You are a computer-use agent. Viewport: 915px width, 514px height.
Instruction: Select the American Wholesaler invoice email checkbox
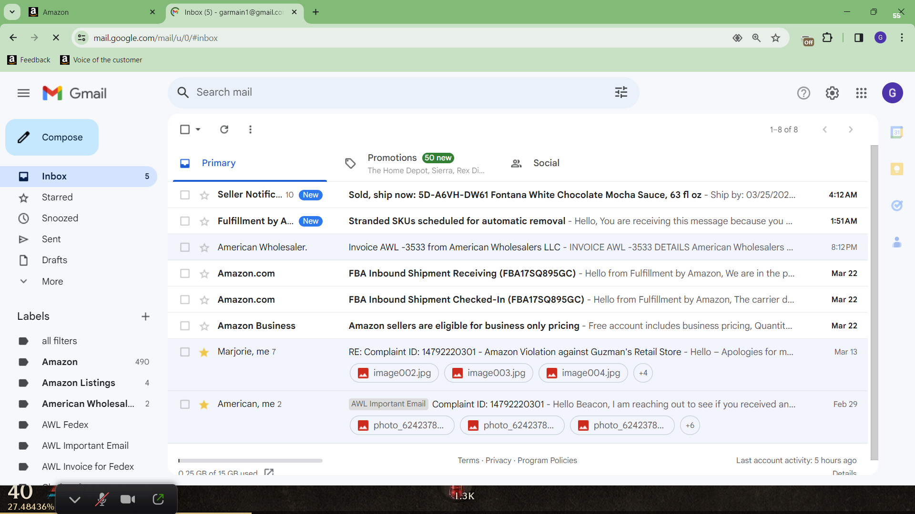[185, 247]
